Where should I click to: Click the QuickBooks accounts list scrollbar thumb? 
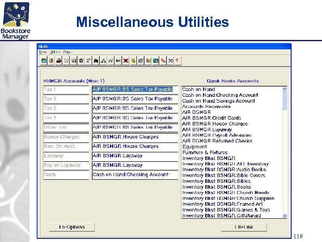(284, 100)
